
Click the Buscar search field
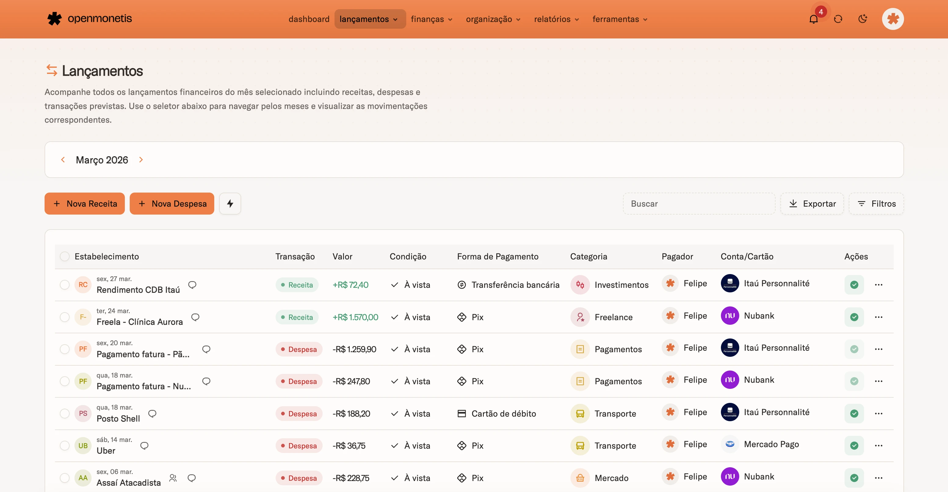pyautogui.click(x=699, y=204)
